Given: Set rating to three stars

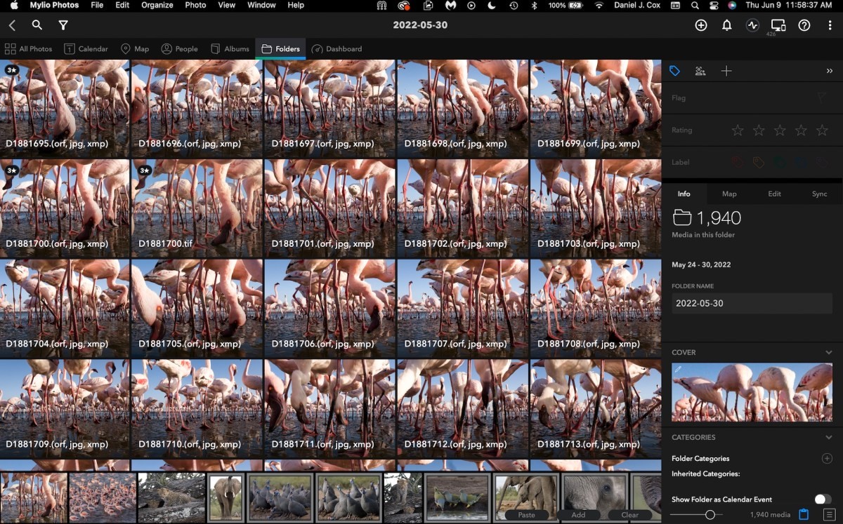Looking at the screenshot, I should (x=780, y=130).
